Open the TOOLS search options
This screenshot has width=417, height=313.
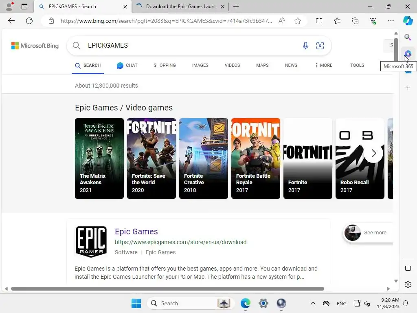pyautogui.click(x=357, y=65)
